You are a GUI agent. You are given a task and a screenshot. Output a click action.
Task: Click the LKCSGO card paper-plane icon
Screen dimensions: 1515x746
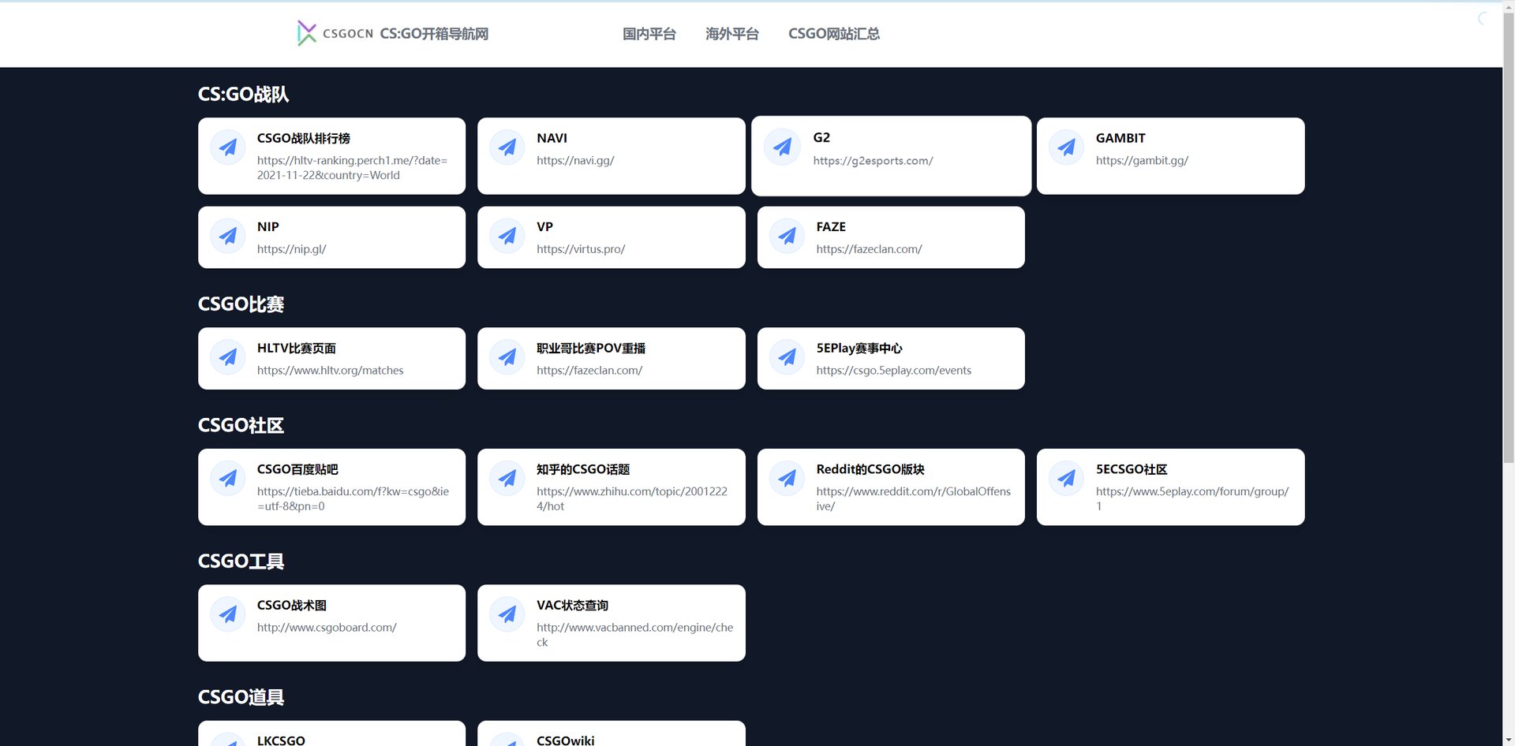click(x=227, y=741)
